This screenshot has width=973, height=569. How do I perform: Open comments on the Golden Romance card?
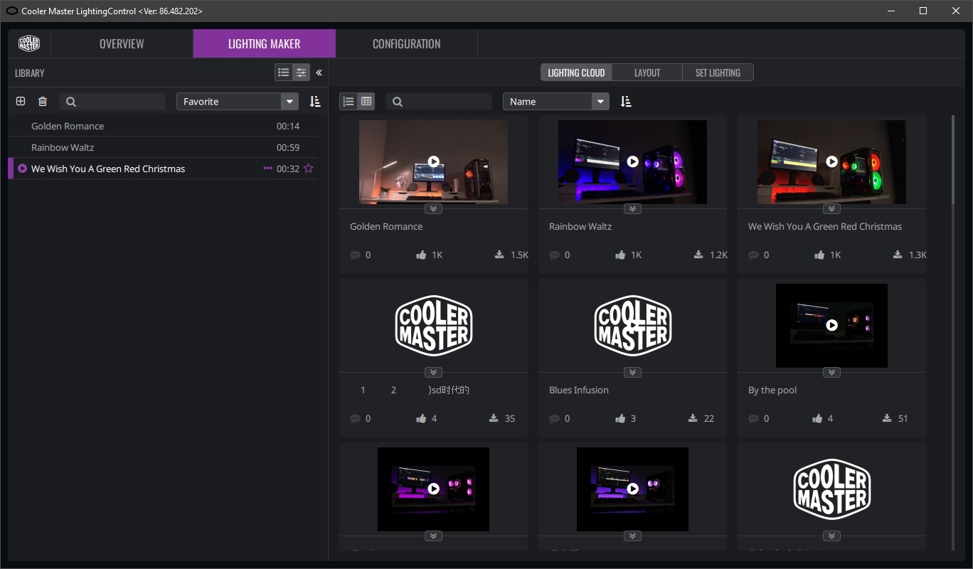(356, 255)
